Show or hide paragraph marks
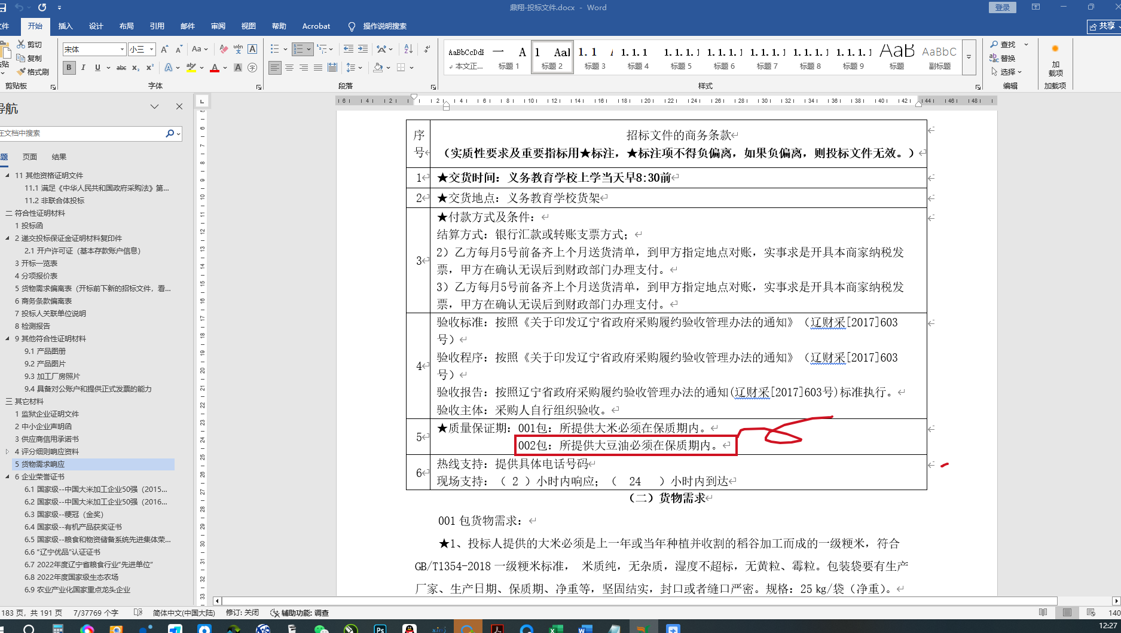1121x633 pixels. coord(427,49)
